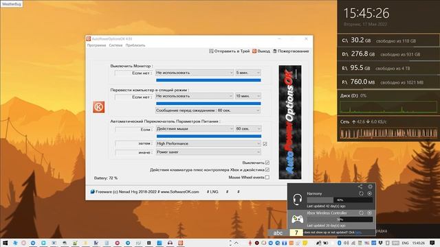Toggle checkbox beside High Performance dropdown
The height and width of the screenshot is (247, 440).
pyautogui.click(x=265, y=143)
